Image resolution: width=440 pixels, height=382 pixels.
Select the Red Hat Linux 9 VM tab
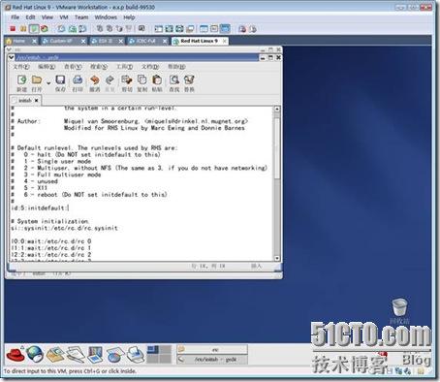point(200,41)
